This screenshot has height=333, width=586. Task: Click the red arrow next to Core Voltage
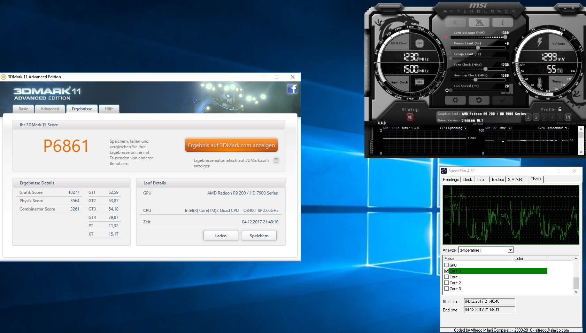pyautogui.click(x=446, y=37)
